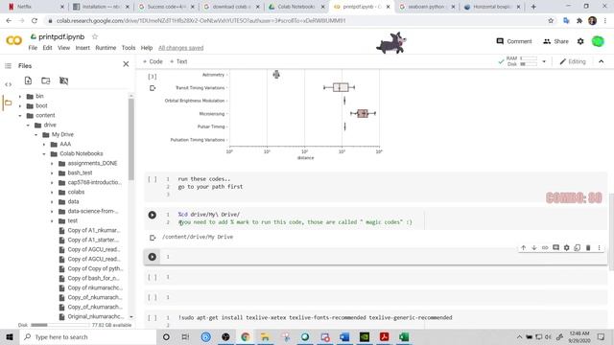Copy link to the selected cell
Screen dimensions: 614x345
545,247
